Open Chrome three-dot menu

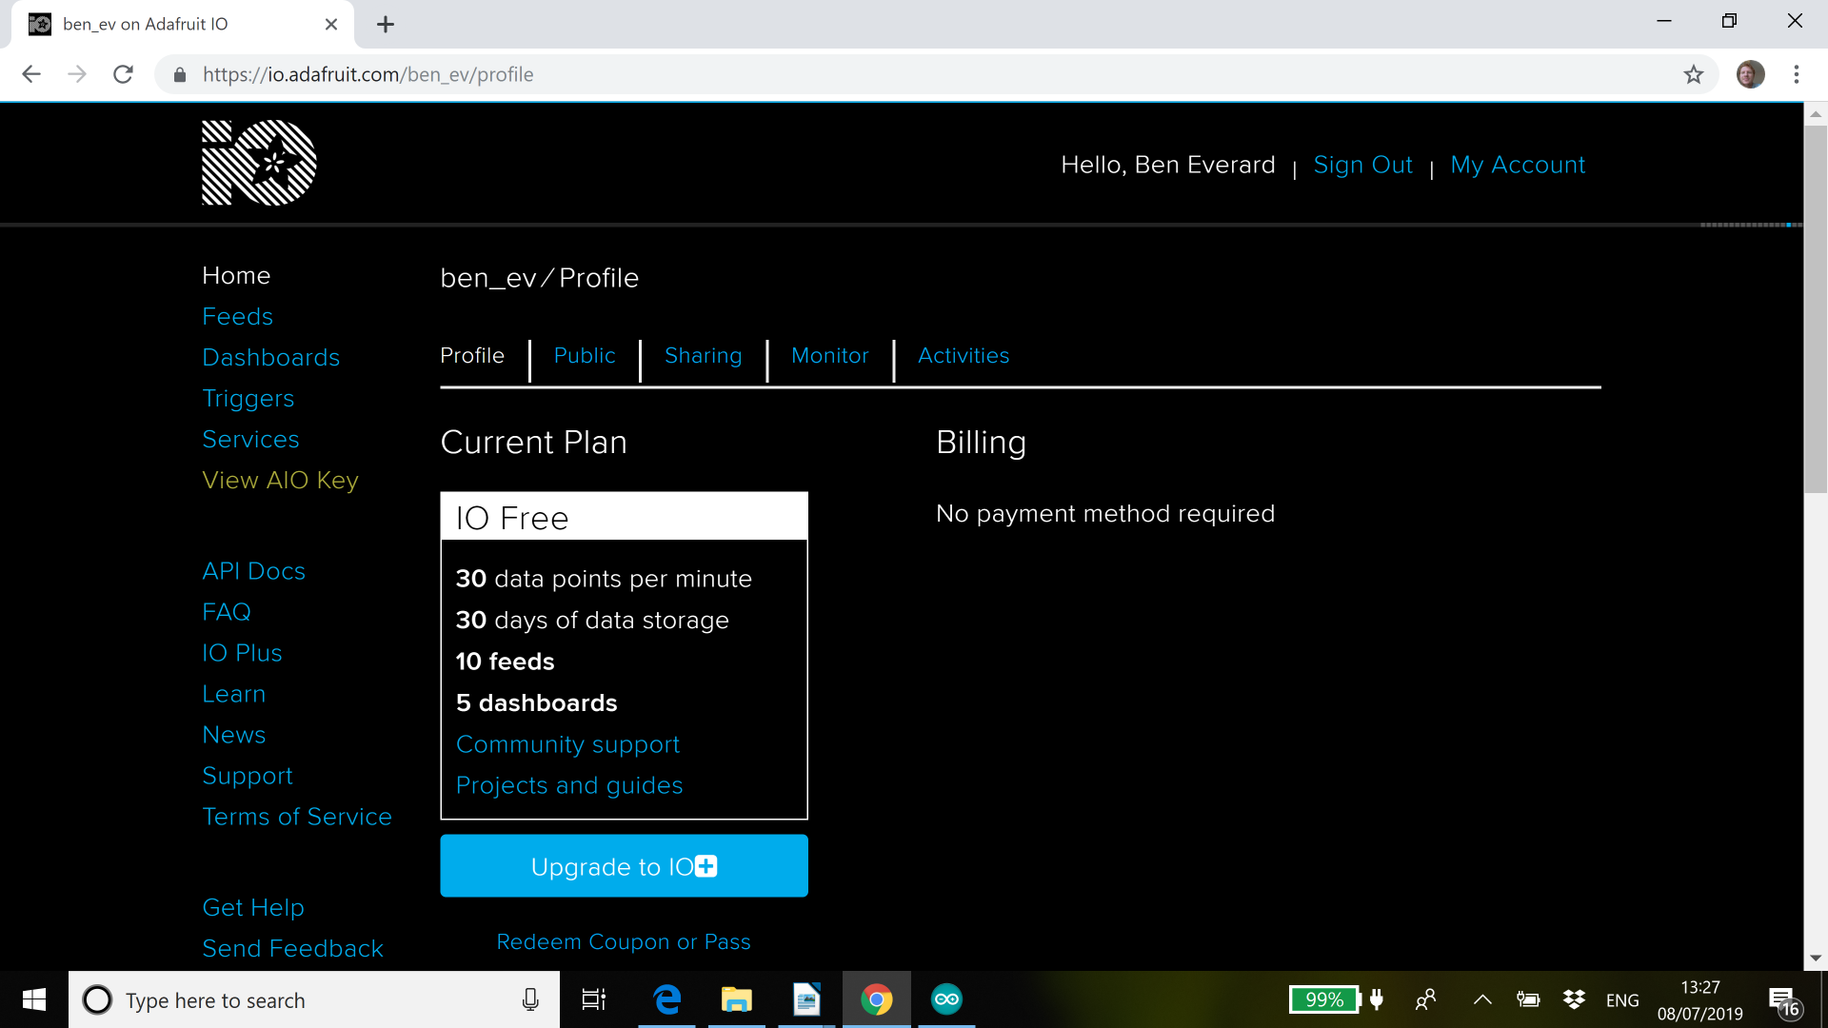[x=1796, y=74]
